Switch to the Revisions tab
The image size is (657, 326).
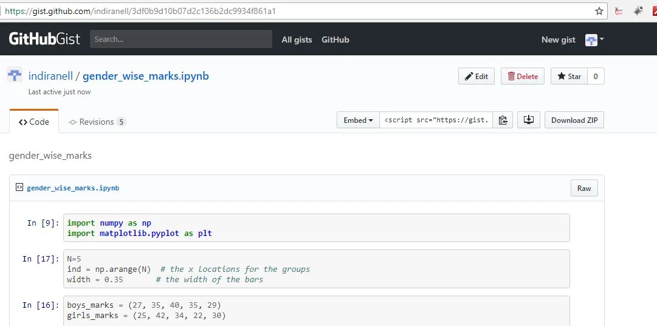(x=97, y=122)
